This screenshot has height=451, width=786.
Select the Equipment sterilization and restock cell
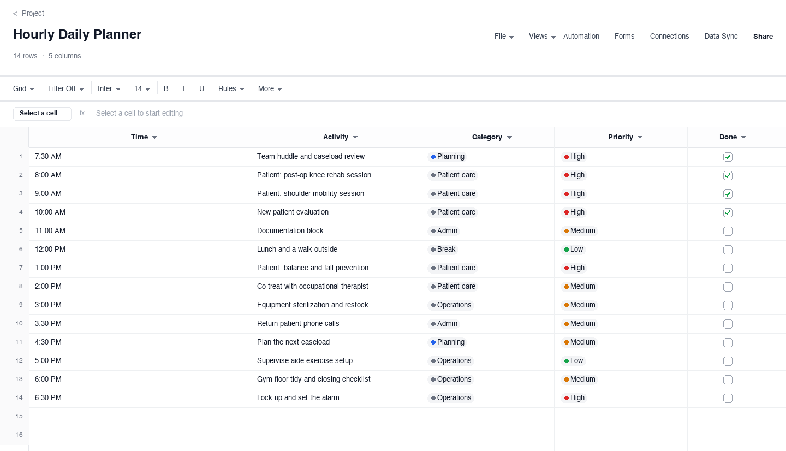tap(336, 305)
